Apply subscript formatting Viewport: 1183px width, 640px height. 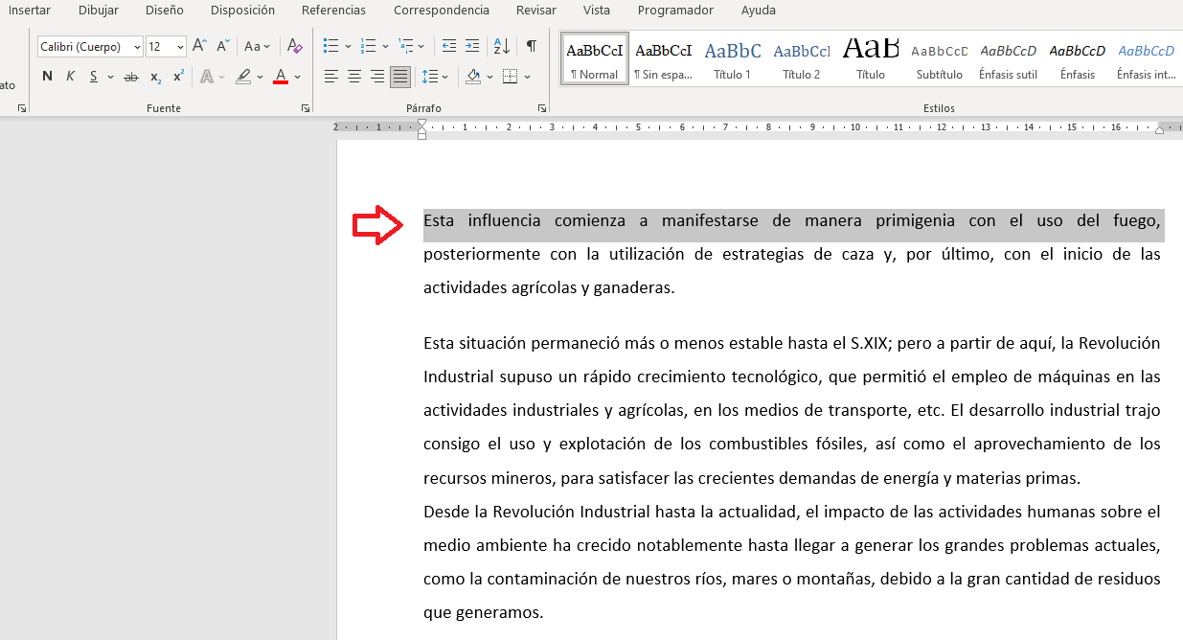[x=155, y=77]
